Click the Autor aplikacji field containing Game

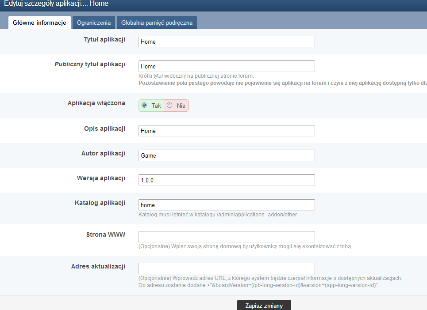coord(226,155)
